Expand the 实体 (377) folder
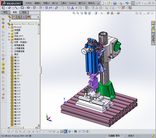Image resolution: width=156 pixels, height=138 pixels. (x=9, y=37)
